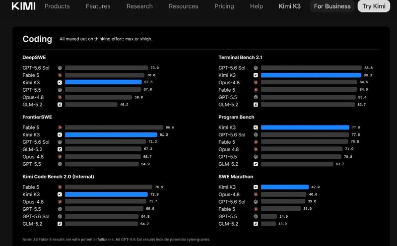This screenshot has width=397, height=246.
Task: Click the DeepSWE benchmark title
Action: click(34, 58)
